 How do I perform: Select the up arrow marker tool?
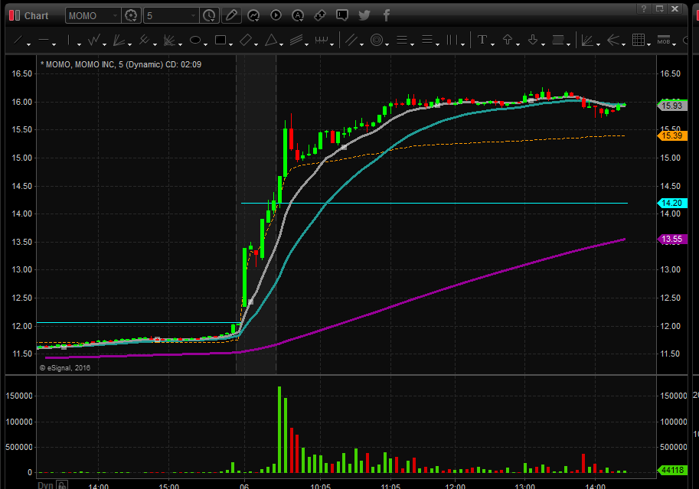(508, 40)
